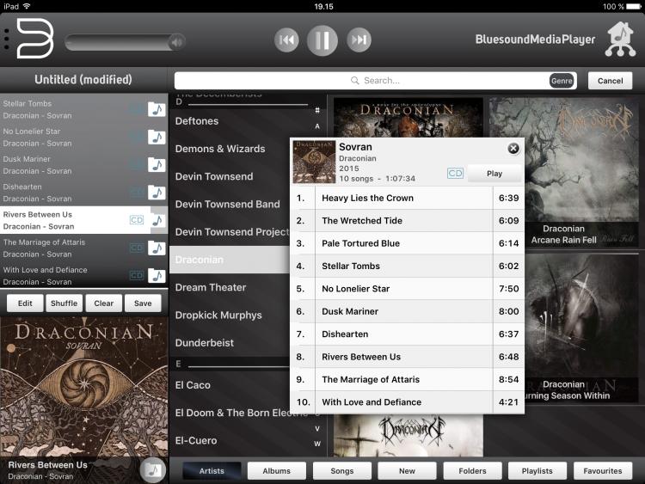Viewport: 645px width, 484px height.
Task: Tap music note icon for Rivers Between Us
Action: [157, 220]
